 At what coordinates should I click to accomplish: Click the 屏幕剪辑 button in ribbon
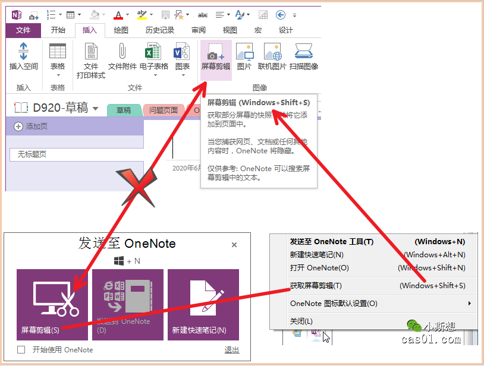pyautogui.click(x=216, y=60)
